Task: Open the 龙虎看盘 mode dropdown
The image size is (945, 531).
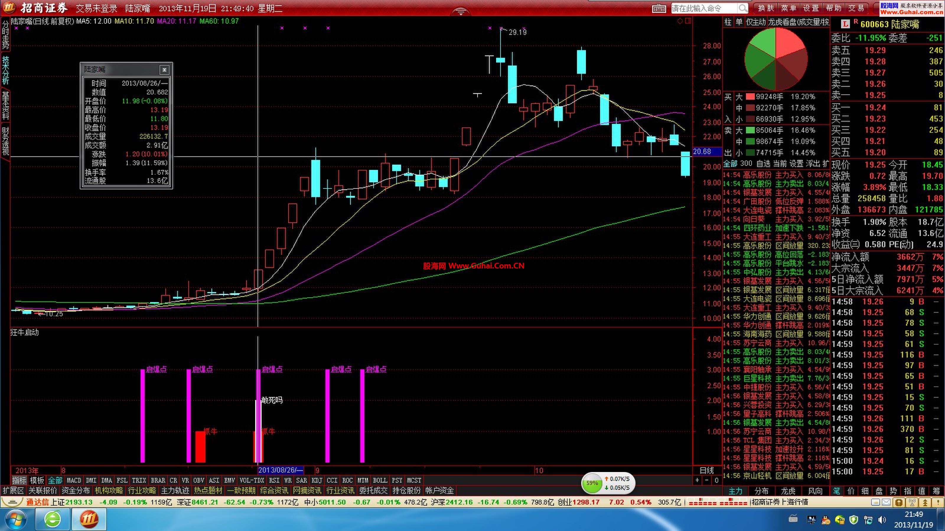Action: pos(798,22)
